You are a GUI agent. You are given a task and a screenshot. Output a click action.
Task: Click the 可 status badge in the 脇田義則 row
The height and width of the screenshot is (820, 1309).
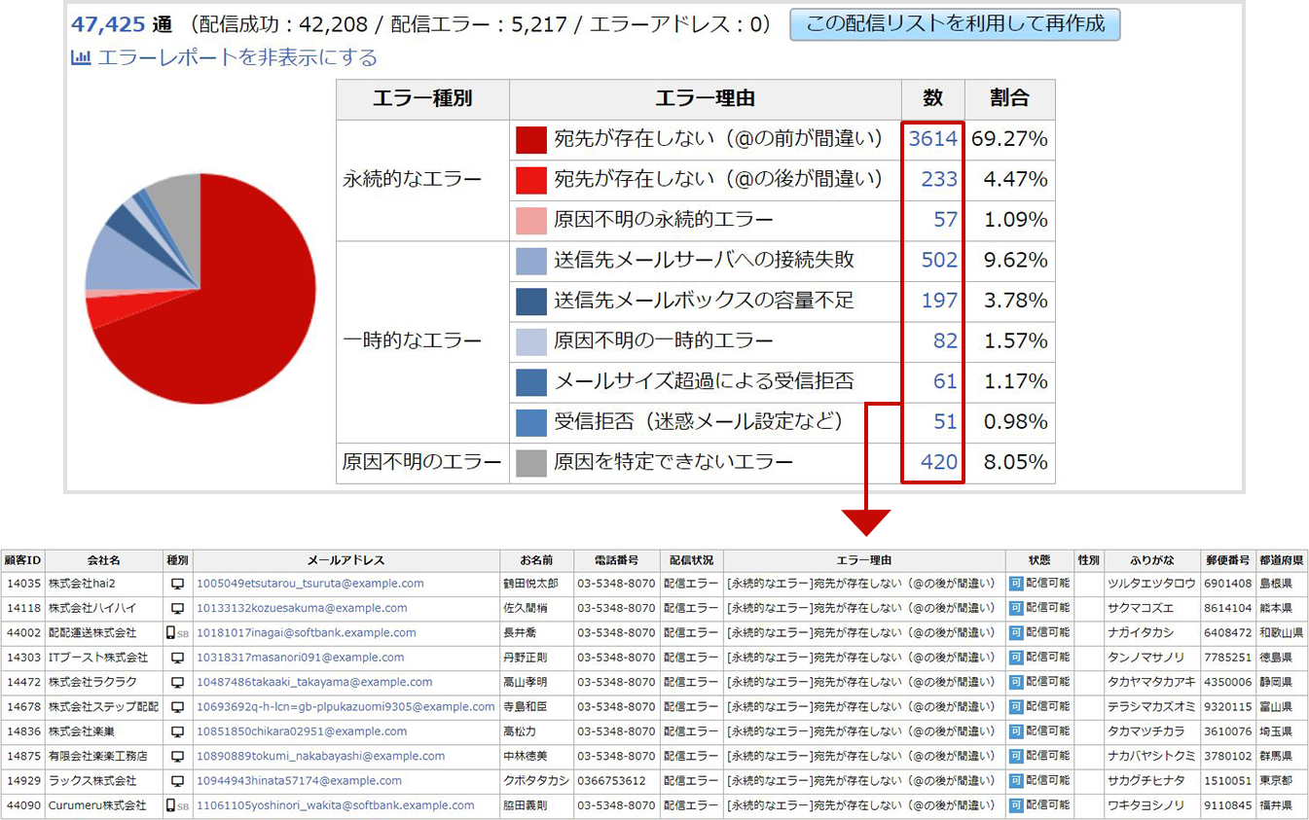point(1015,805)
